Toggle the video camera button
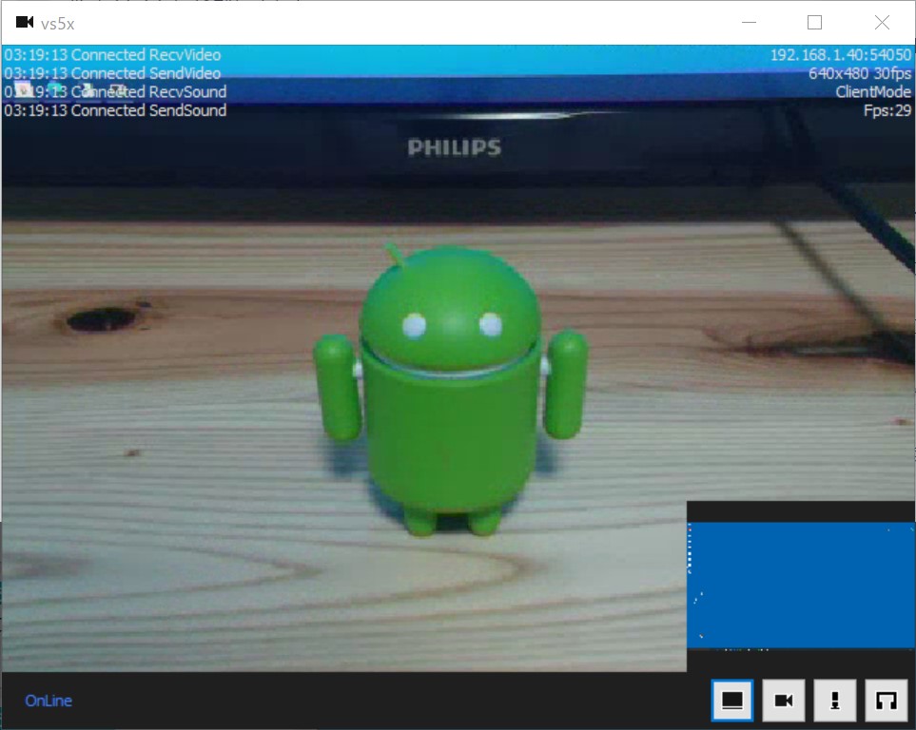916x730 pixels. click(x=784, y=700)
